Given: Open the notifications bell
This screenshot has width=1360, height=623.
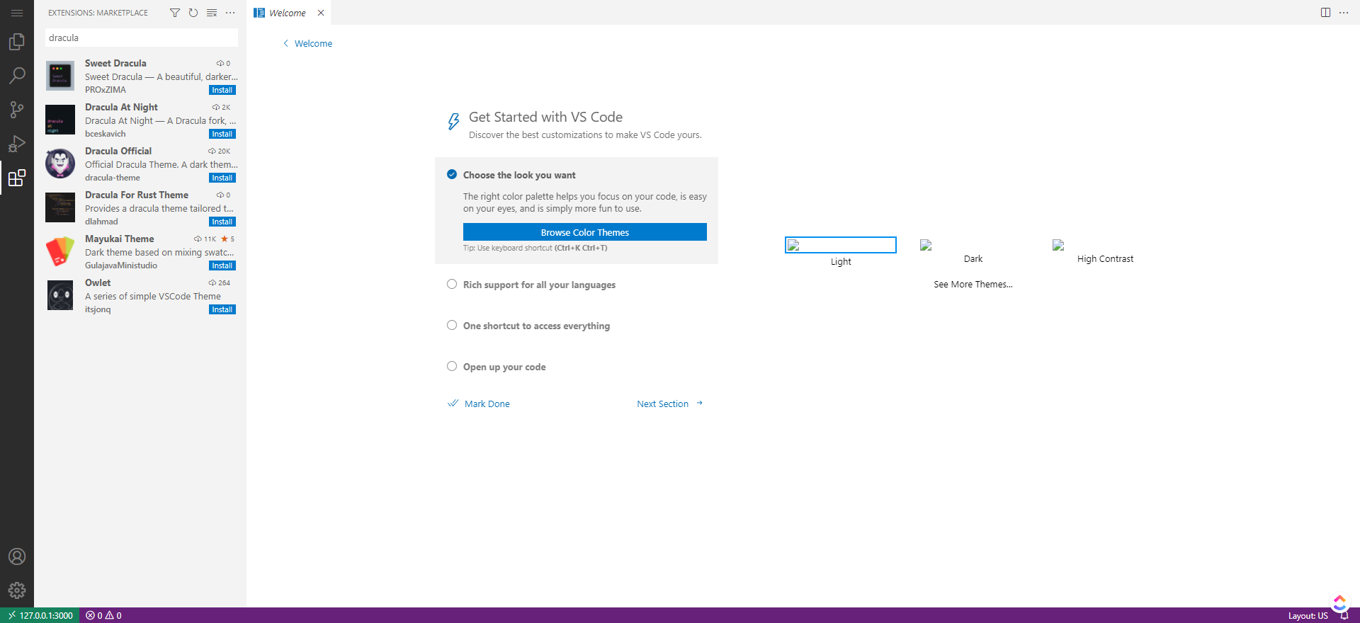Looking at the screenshot, I should click(x=1344, y=616).
